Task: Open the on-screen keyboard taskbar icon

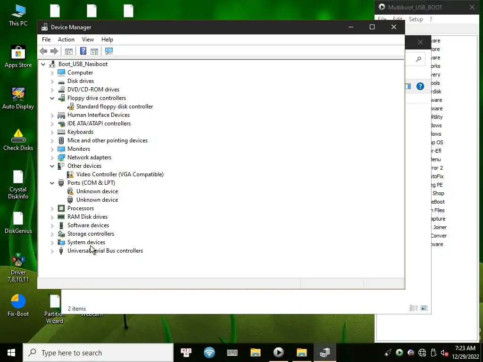Action: tap(232, 353)
